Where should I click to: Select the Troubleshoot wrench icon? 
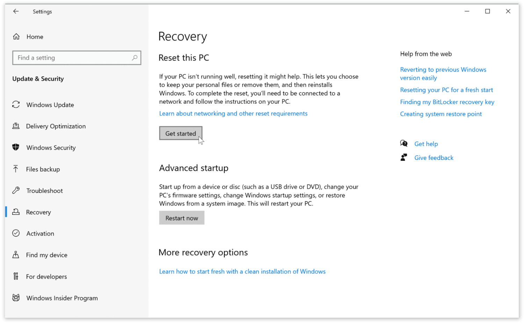coord(16,190)
